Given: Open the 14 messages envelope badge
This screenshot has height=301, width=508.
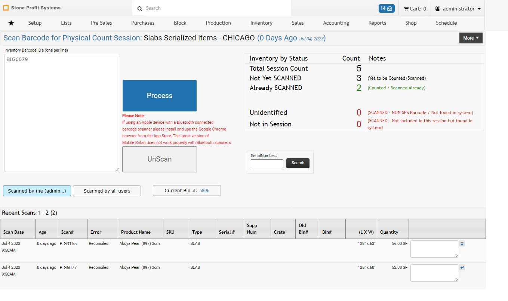Looking at the screenshot, I should coord(387,8).
